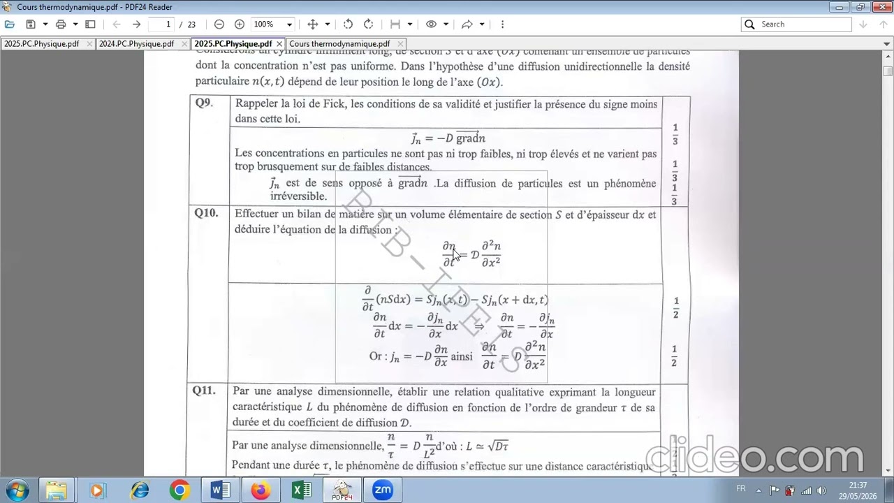Viewport: 894px width, 503px height.
Task: Click the share arrow icon
Action: [x=467, y=24]
